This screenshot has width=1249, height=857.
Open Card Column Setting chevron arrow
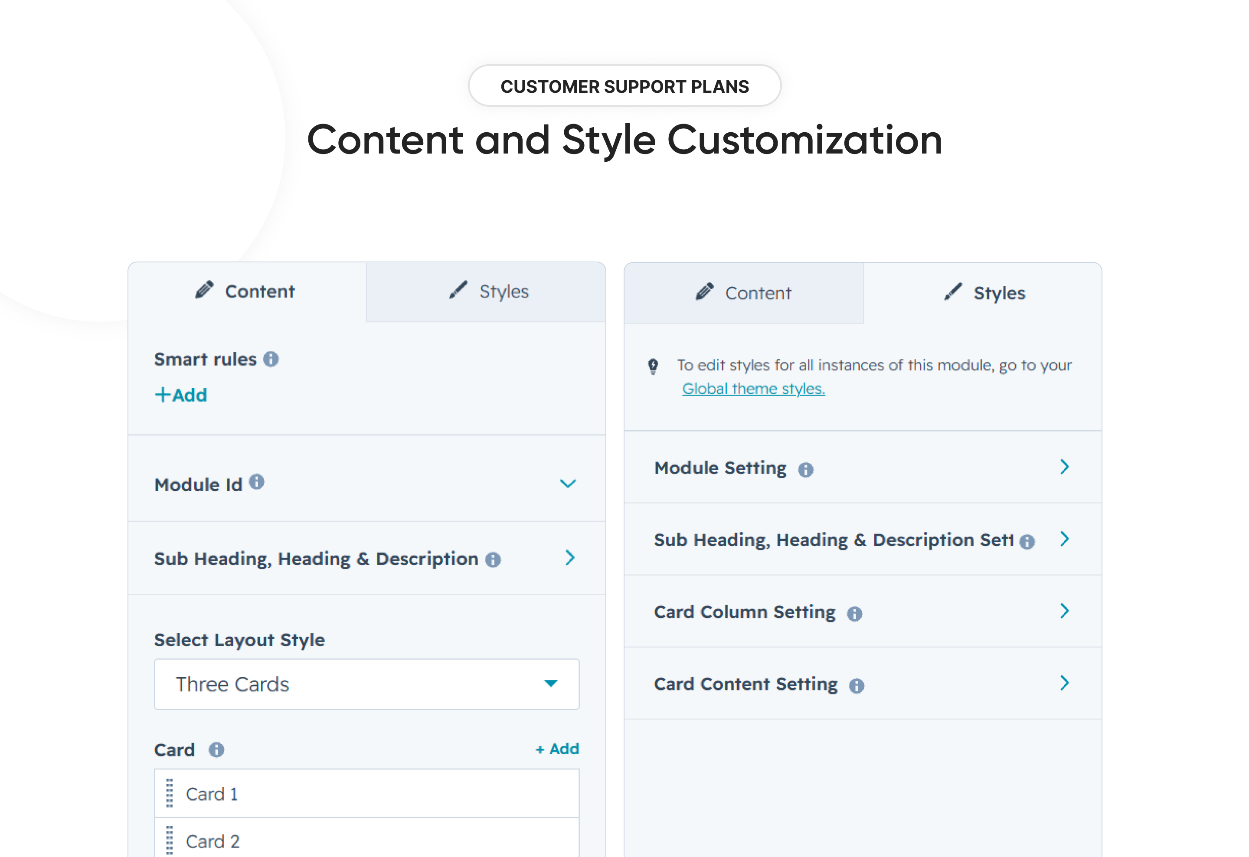[x=1065, y=610]
